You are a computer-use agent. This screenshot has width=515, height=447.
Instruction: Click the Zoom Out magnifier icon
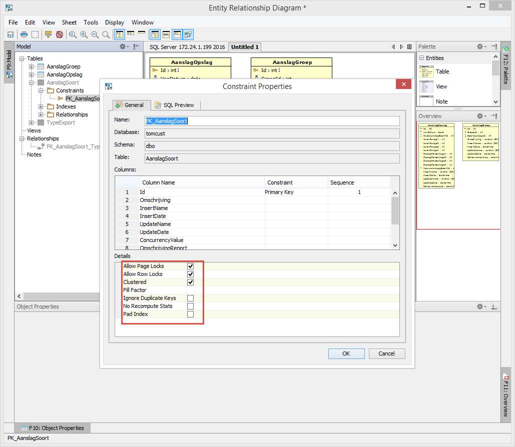point(95,34)
